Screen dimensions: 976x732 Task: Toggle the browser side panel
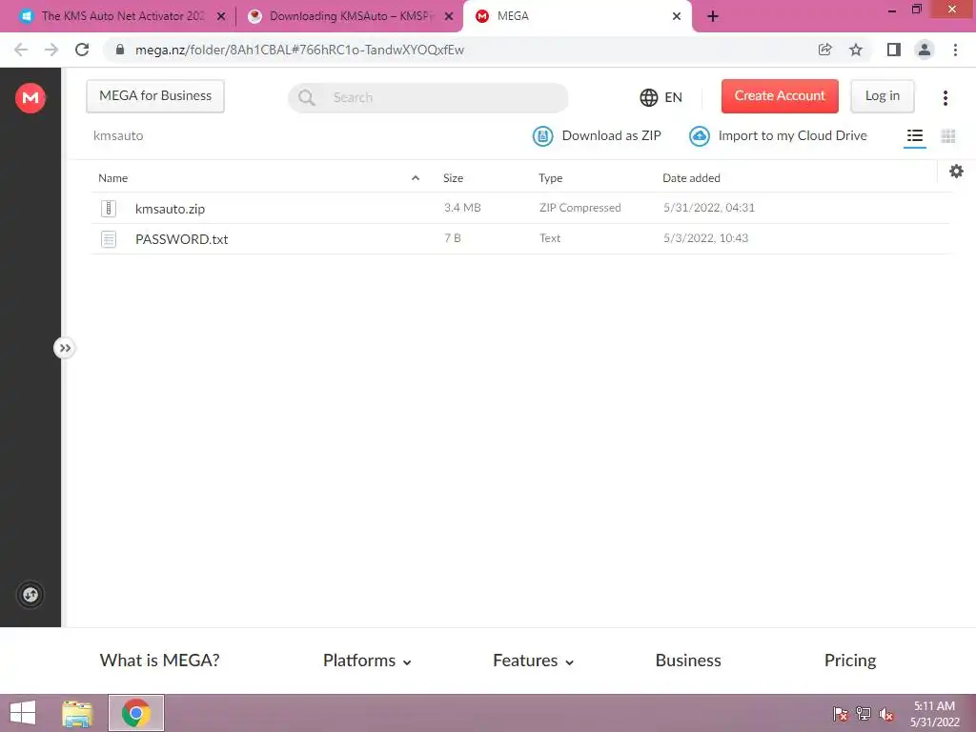(893, 50)
